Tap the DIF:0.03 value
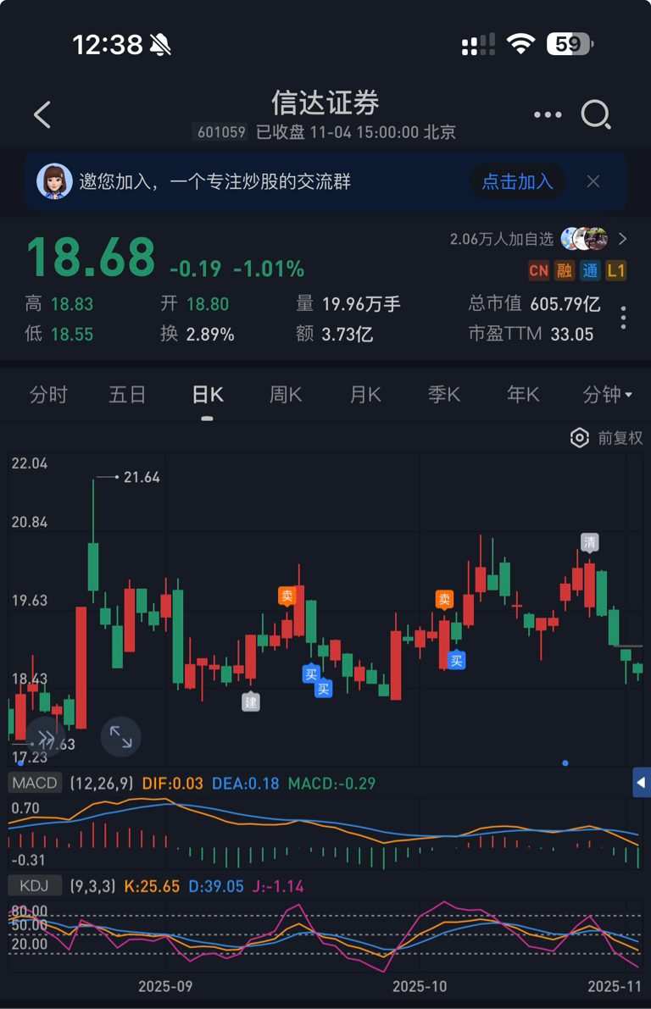Image resolution: width=651 pixels, height=1009 pixels. point(172,783)
